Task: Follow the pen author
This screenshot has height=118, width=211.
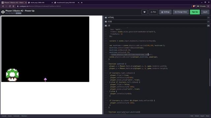Action: tap(18, 13)
